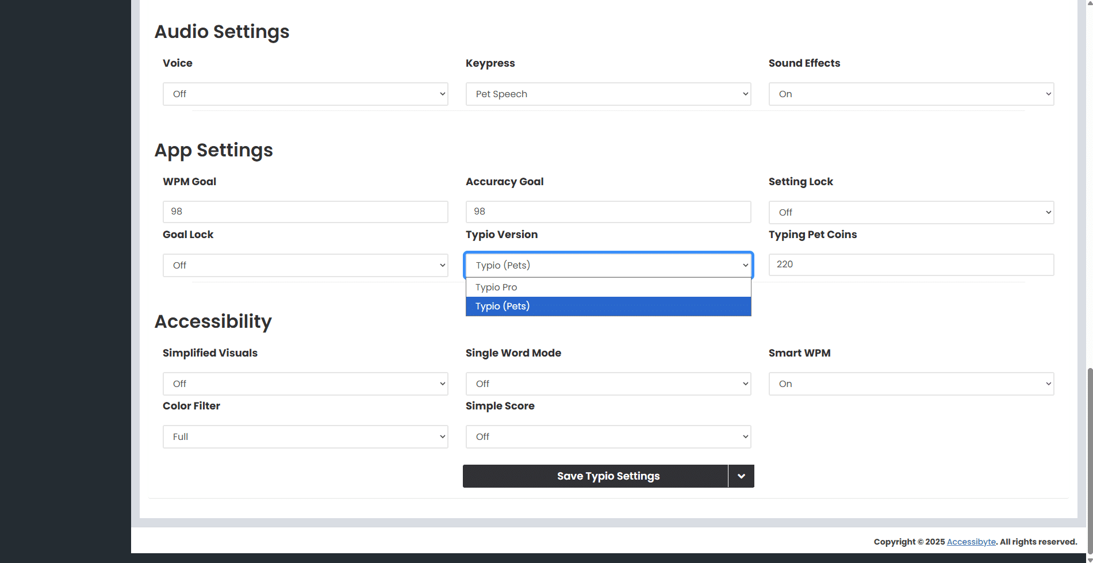Click the Typing Pet Coins field
The image size is (1093, 563).
click(911, 265)
